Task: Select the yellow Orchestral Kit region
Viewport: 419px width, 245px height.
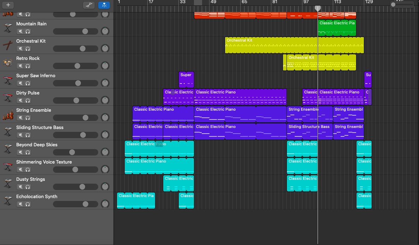Action: tap(294, 45)
